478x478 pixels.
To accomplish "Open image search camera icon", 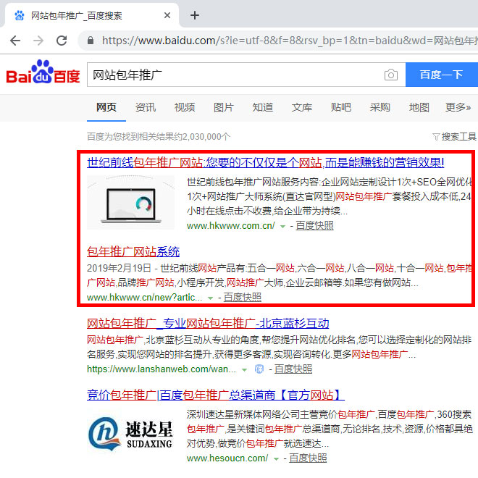I will tap(391, 75).
